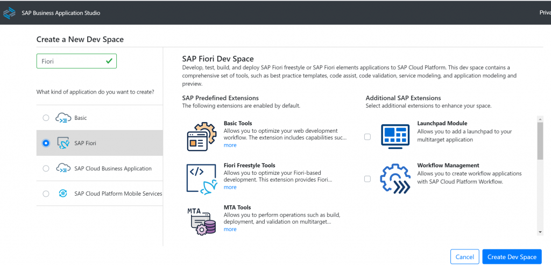The height and width of the screenshot is (265, 551).
Task: Click the SAP Cloud Business Application icon
Action: (63, 168)
